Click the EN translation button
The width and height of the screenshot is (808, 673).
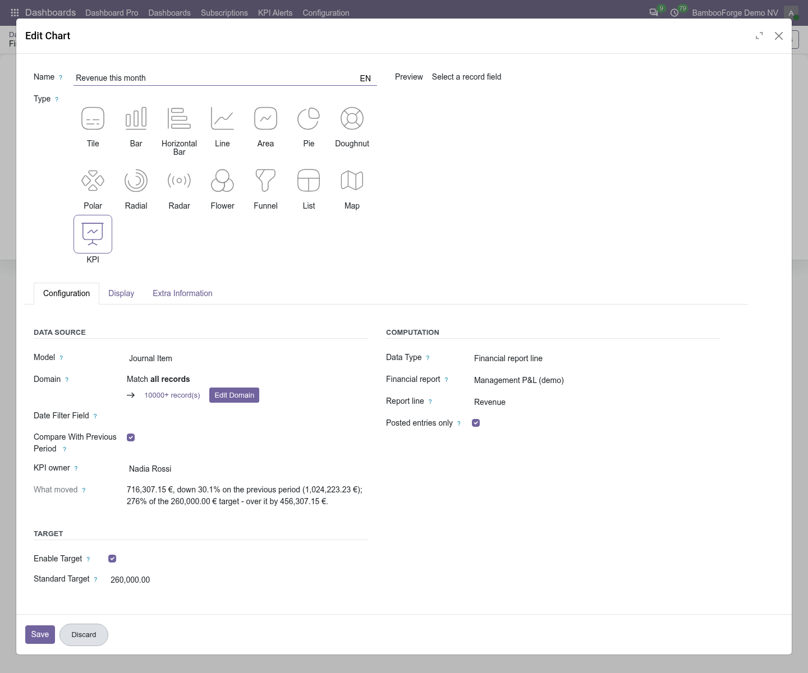(x=365, y=79)
